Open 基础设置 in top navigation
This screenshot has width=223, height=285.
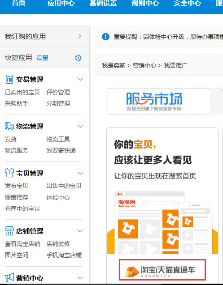103,3
